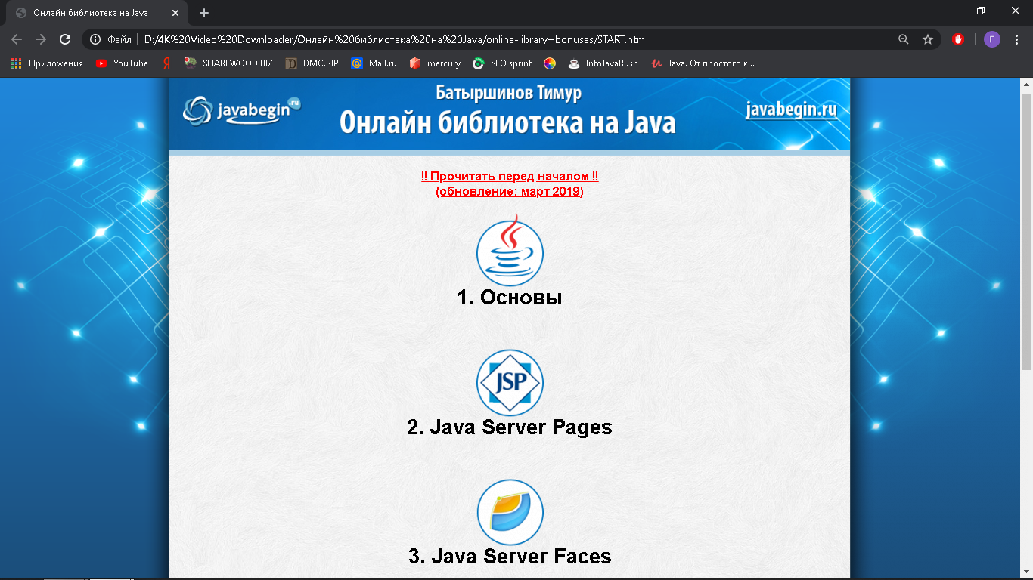1033x580 pixels.
Task: Click the 2. Java Server Pages heading
Action: pos(510,427)
